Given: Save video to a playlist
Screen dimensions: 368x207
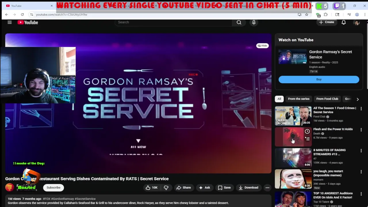Looking at the screenshot, I should coord(224,187).
